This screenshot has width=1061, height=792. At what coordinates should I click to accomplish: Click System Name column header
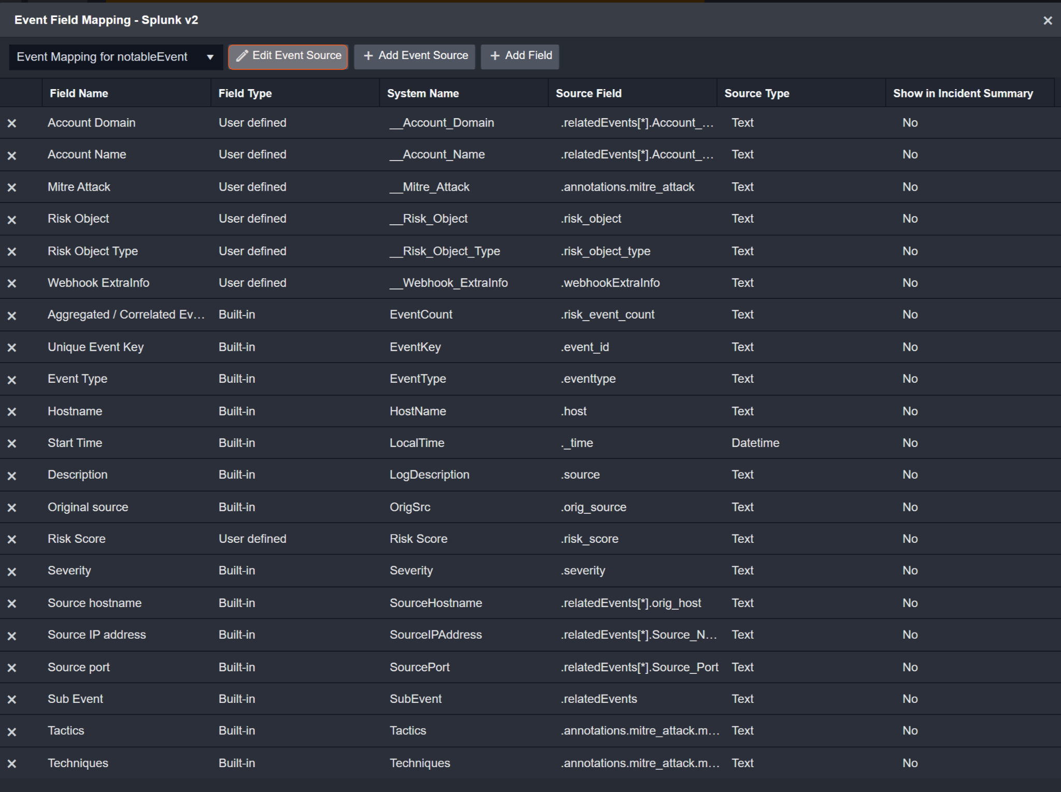coord(423,93)
